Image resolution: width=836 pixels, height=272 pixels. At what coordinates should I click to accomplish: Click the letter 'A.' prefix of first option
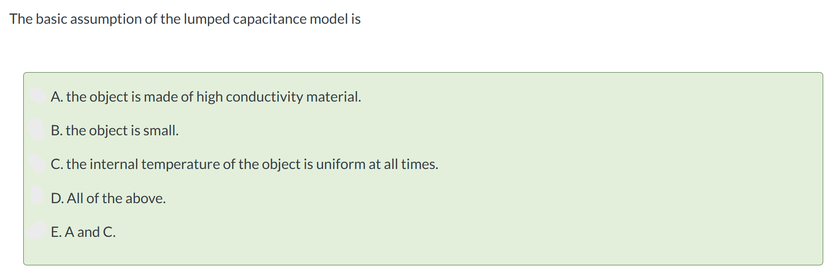pyautogui.click(x=57, y=97)
